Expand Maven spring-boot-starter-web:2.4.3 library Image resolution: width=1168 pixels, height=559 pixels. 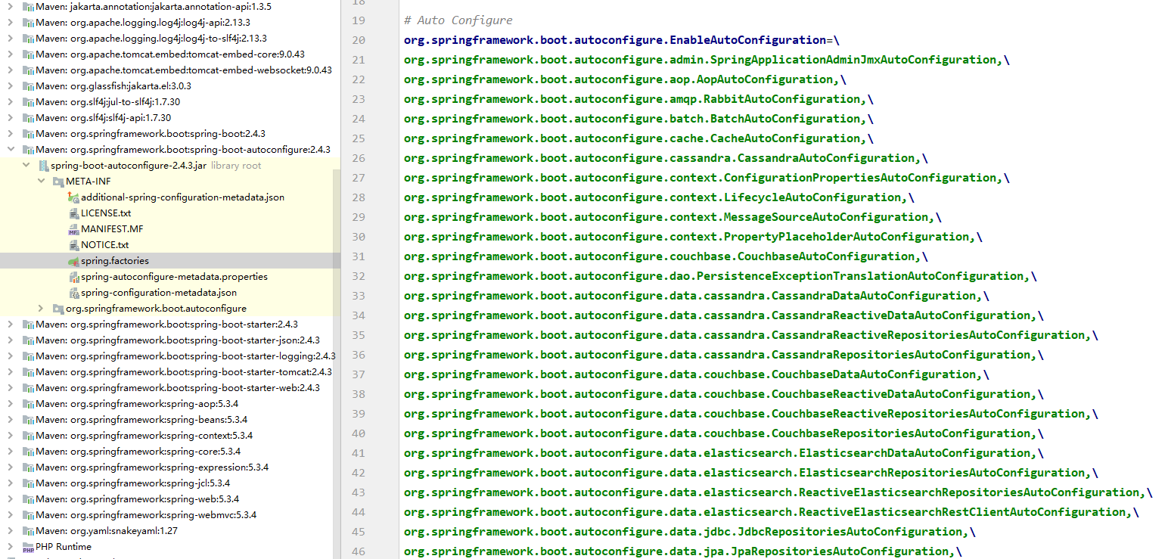[x=10, y=388]
